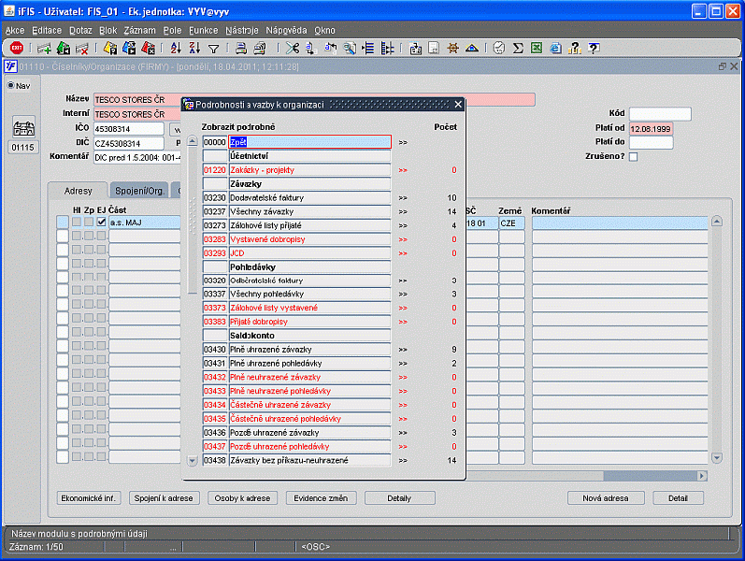The height and width of the screenshot is (561, 745).
Task: Click the green house record icon
Action: [64, 48]
